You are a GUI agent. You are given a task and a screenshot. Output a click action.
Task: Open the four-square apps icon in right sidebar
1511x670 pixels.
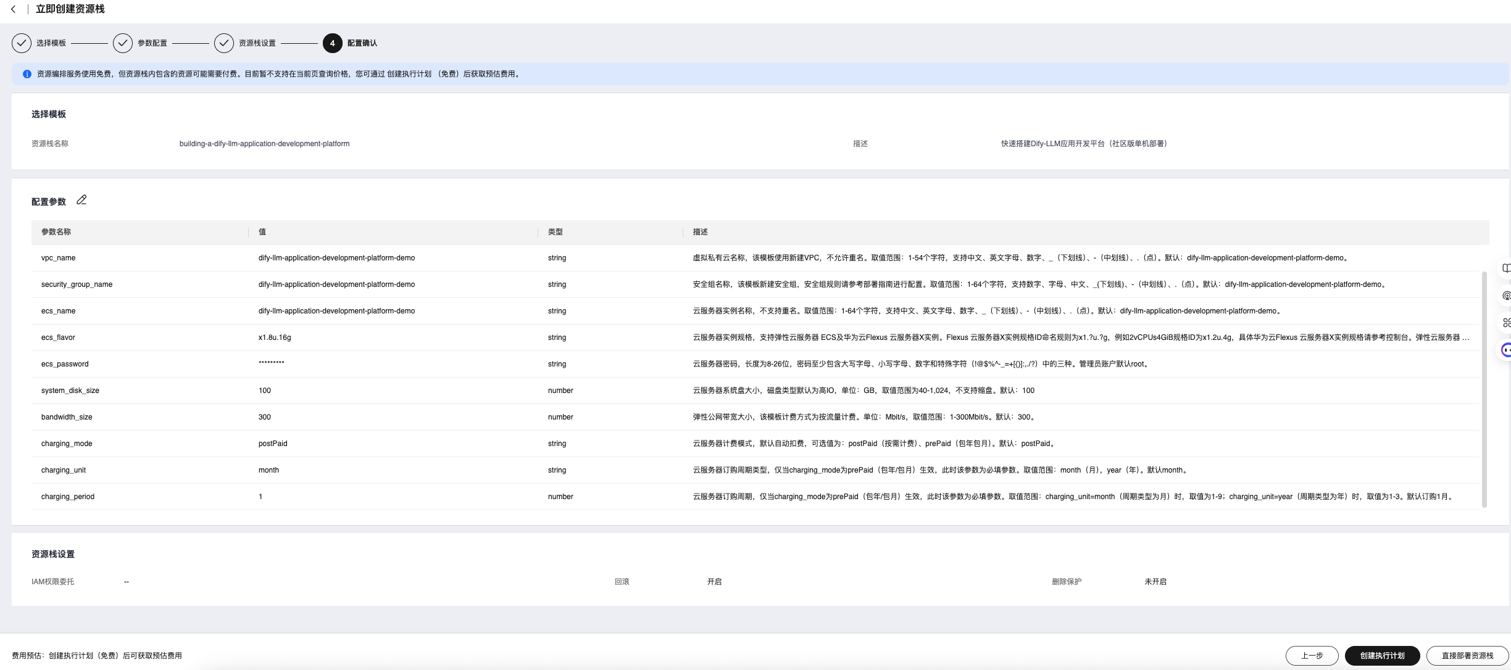(x=1506, y=323)
